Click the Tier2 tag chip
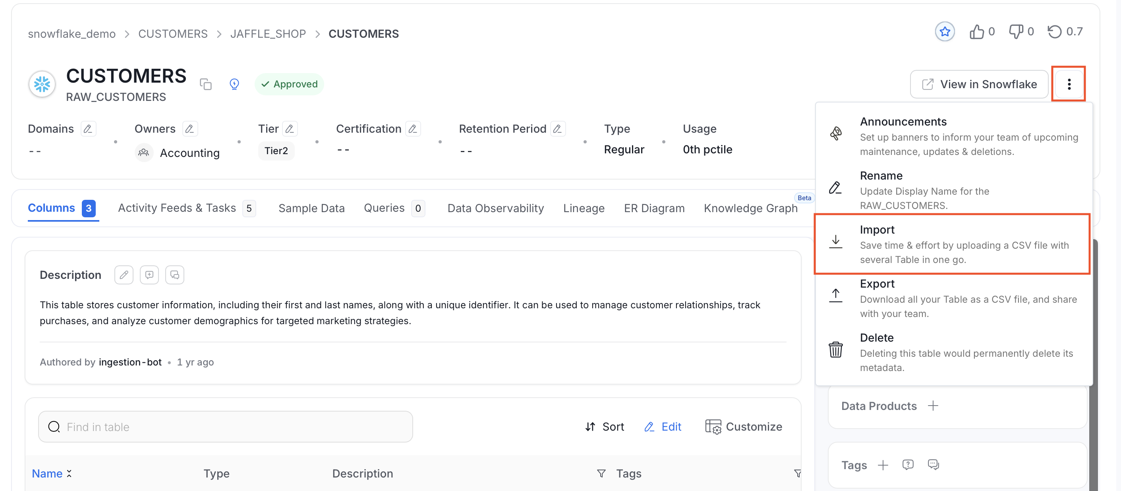Viewport: 1121px width, 491px height. [x=276, y=151]
